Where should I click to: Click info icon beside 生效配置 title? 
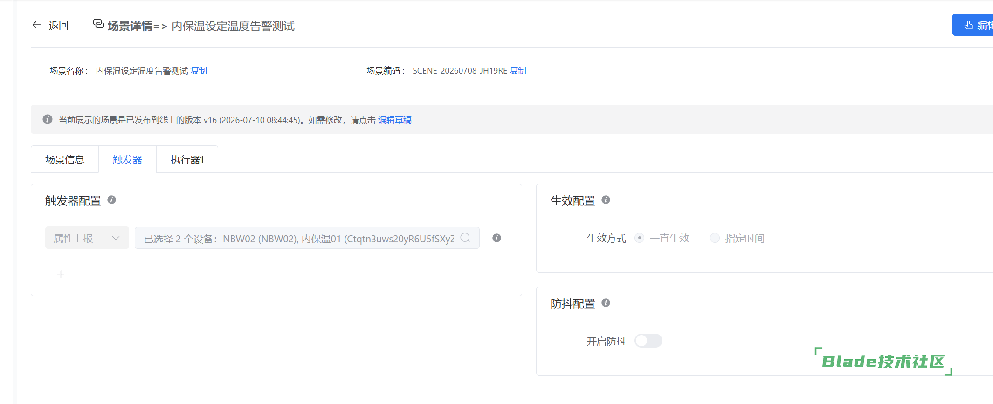(x=606, y=200)
